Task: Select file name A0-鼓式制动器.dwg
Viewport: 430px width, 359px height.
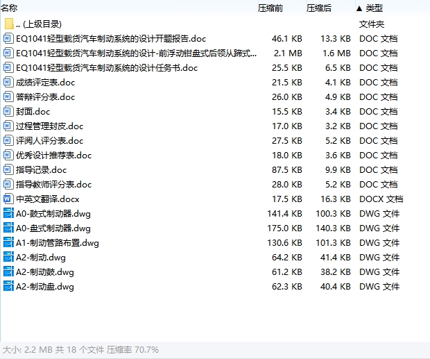Action: point(53,214)
